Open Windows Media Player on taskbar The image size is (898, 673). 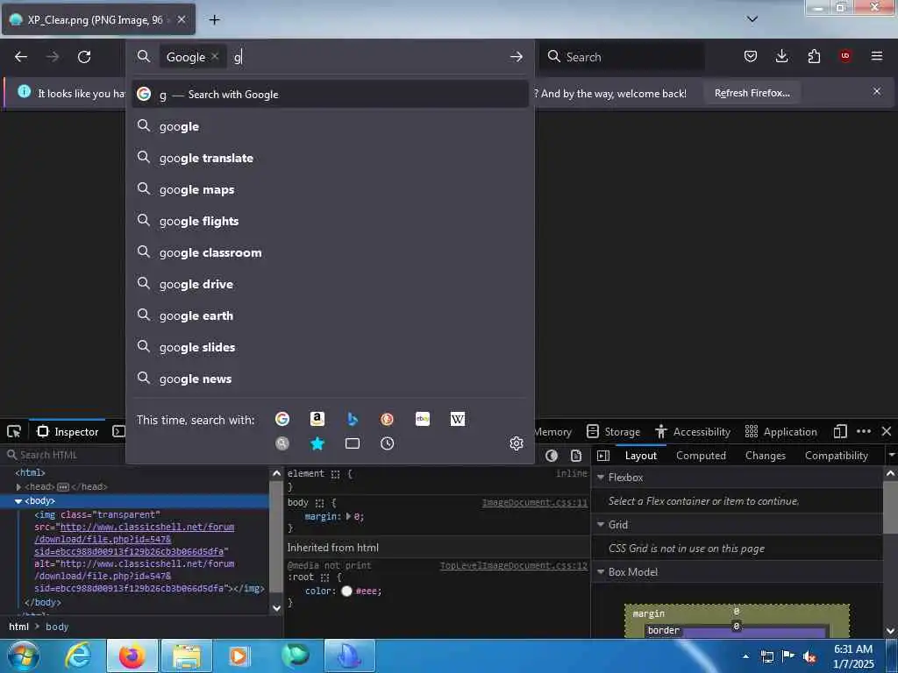pyautogui.click(x=239, y=655)
